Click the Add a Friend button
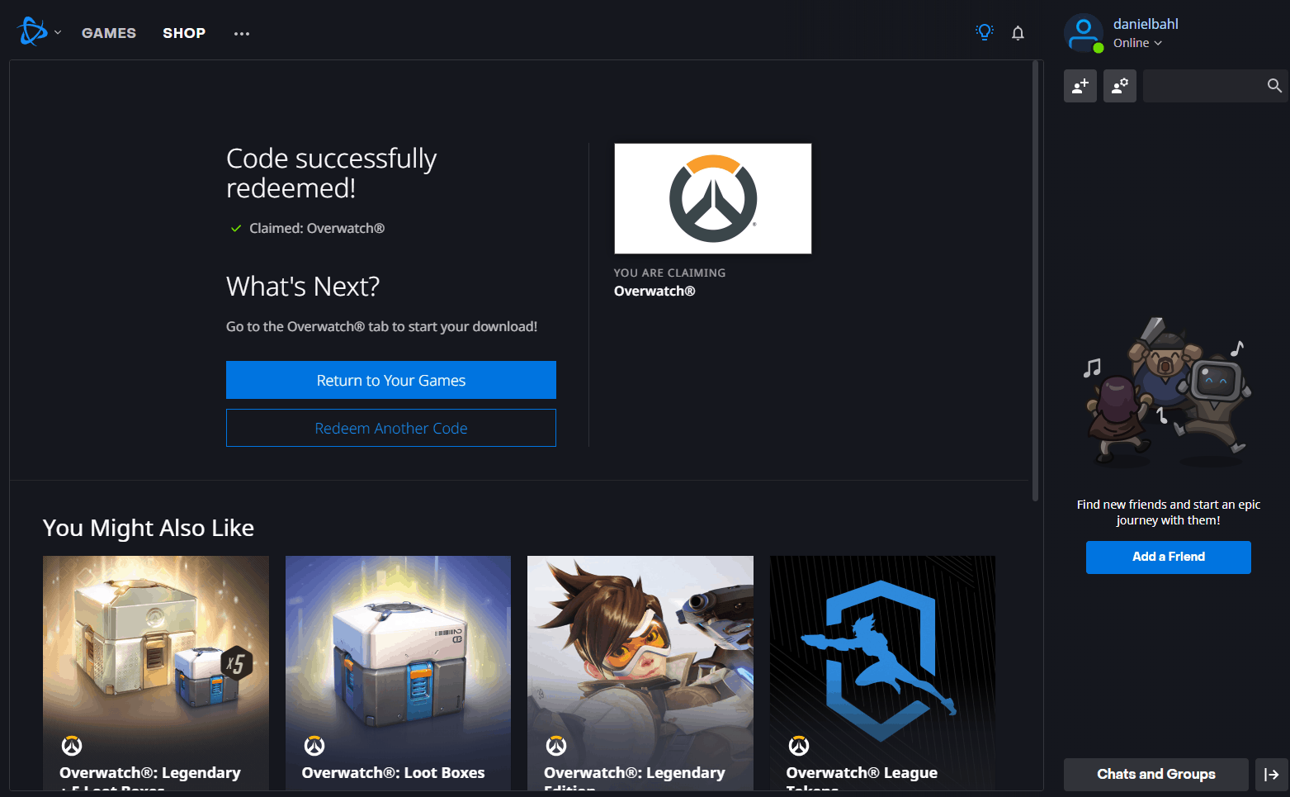1290x797 pixels. (1169, 557)
